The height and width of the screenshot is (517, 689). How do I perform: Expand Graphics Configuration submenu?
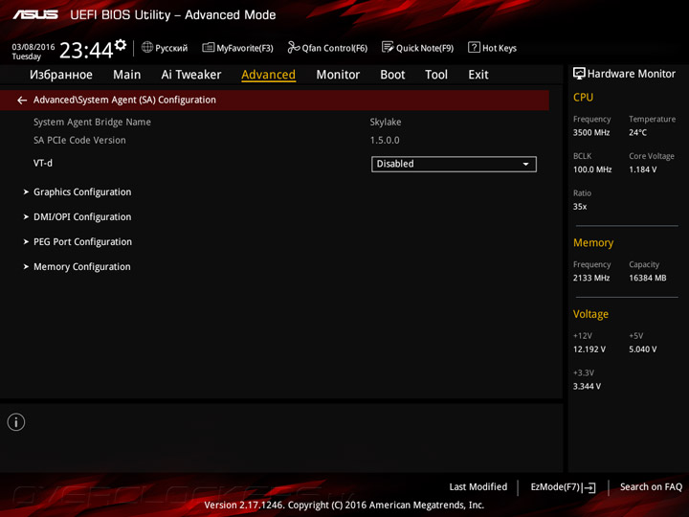coord(82,192)
